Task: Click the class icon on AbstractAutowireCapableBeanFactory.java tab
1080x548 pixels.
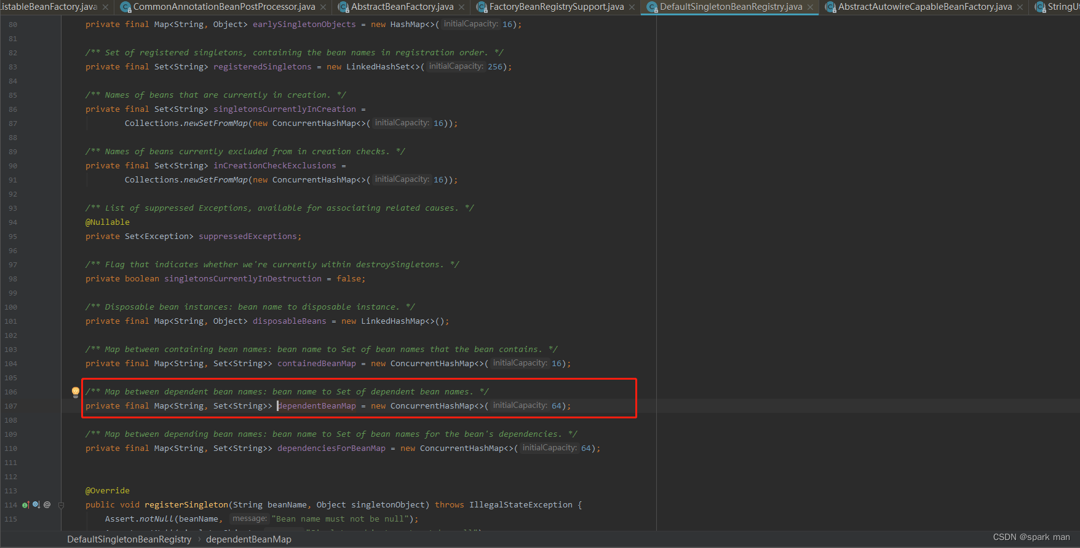Action: tap(831, 7)
